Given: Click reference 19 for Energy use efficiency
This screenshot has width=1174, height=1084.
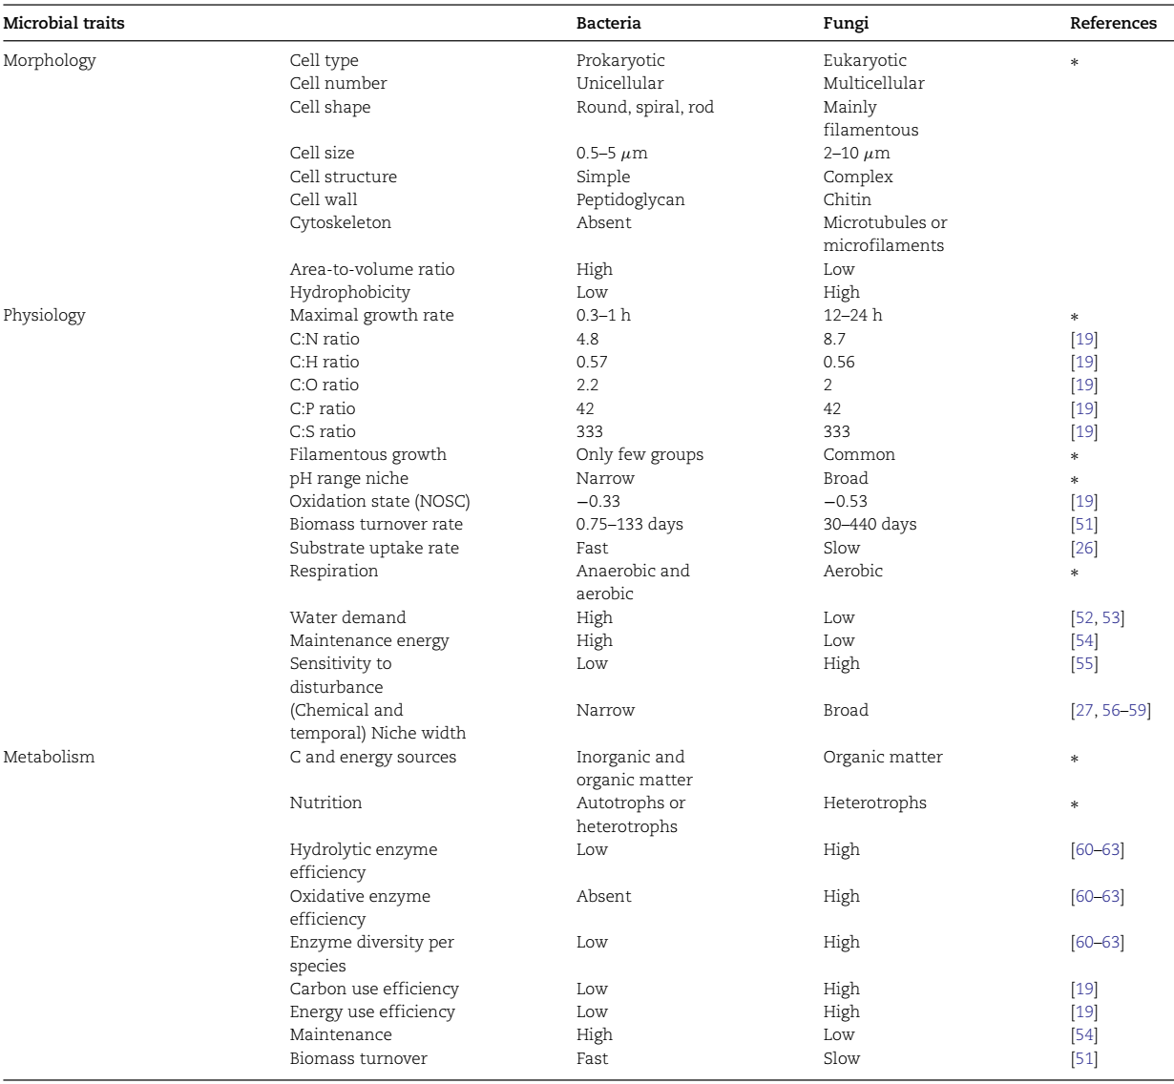Looking at the screenshot, I should coord(1084,1011).
